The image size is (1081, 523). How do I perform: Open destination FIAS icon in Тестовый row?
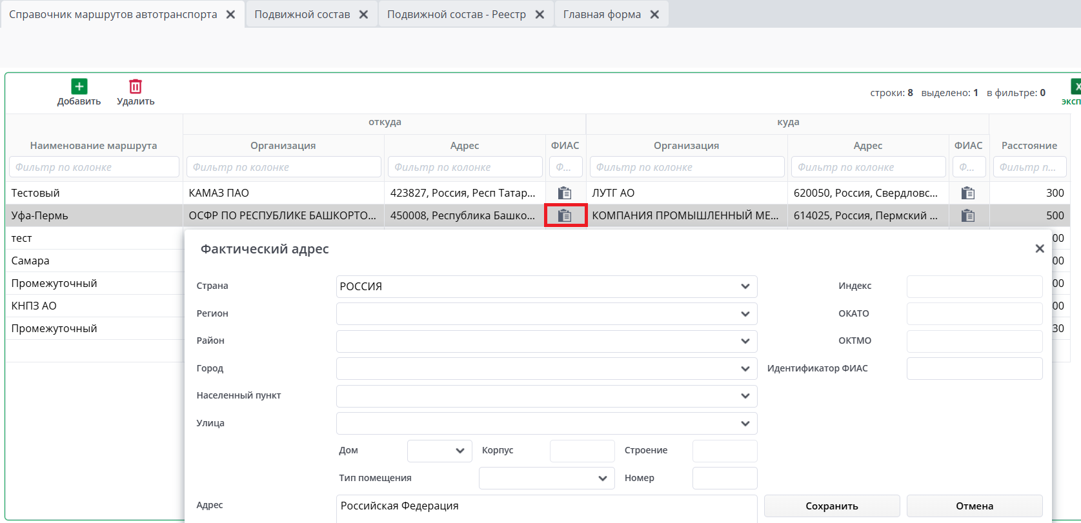[x=967, y=193]
